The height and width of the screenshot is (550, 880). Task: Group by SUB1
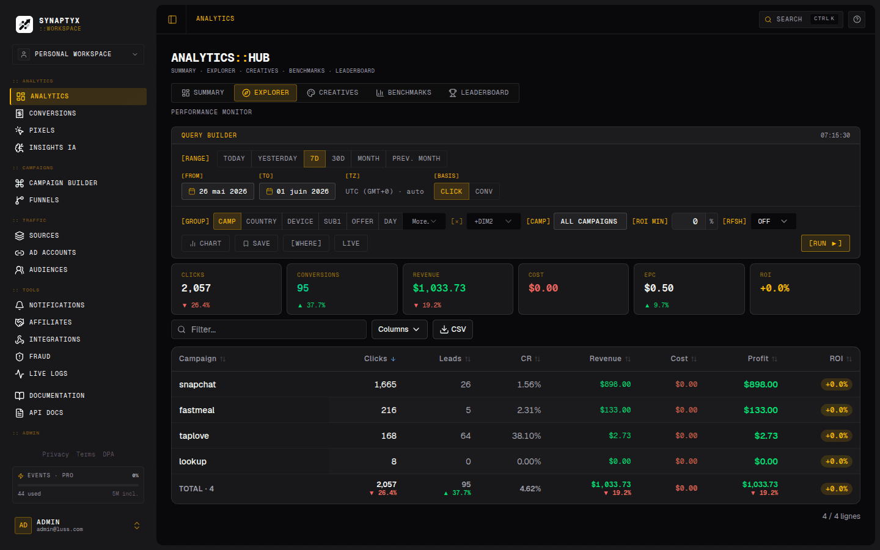click(332, 221)
